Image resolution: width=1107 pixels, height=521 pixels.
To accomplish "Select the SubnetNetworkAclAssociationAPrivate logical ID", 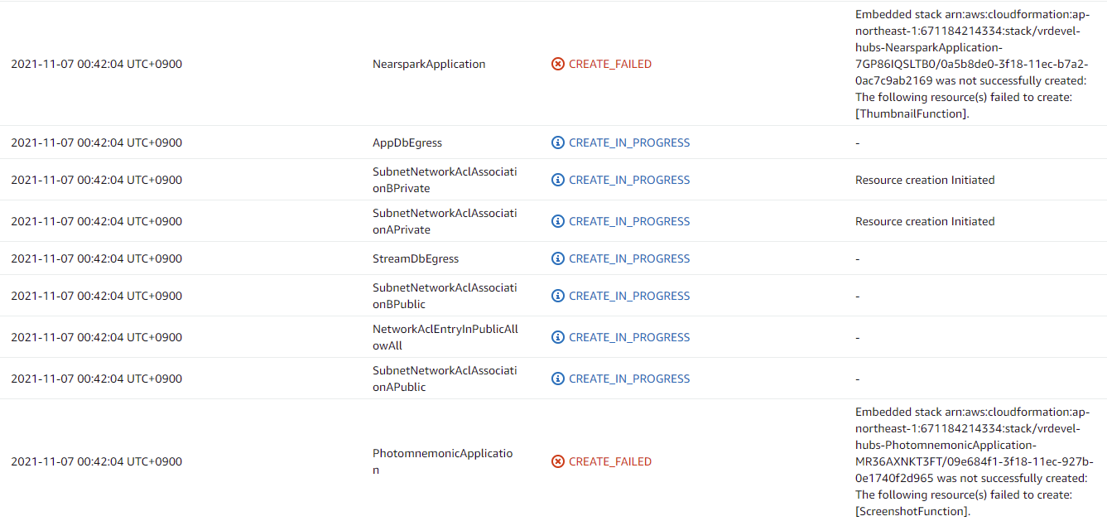I will (445, 221).
